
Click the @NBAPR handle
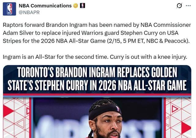pos(29,12)
